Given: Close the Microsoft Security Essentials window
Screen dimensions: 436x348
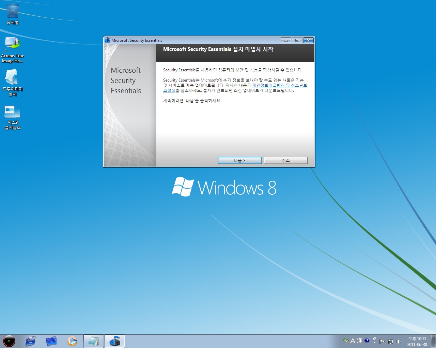Looking at the screenshot, I should [x=309, y=40].
